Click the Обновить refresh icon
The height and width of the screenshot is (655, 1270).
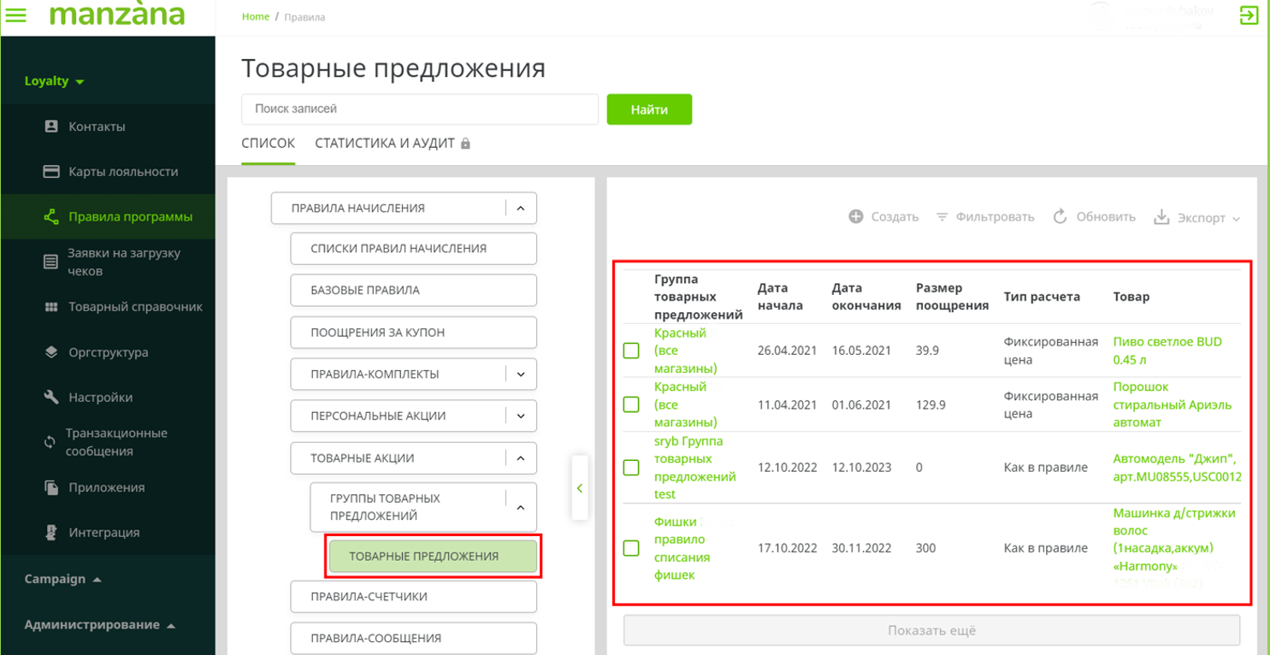pyautogui.click(x=1060, y=217)
